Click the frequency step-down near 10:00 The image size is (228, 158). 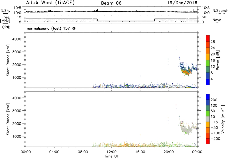tap(97, 20)
